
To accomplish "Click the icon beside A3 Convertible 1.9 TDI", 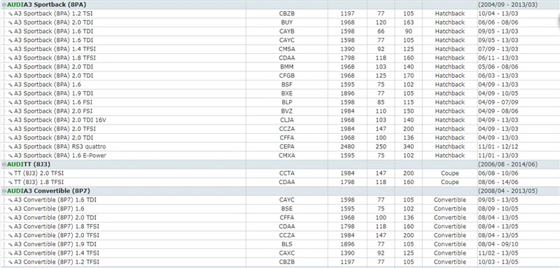I will (10, 245).
